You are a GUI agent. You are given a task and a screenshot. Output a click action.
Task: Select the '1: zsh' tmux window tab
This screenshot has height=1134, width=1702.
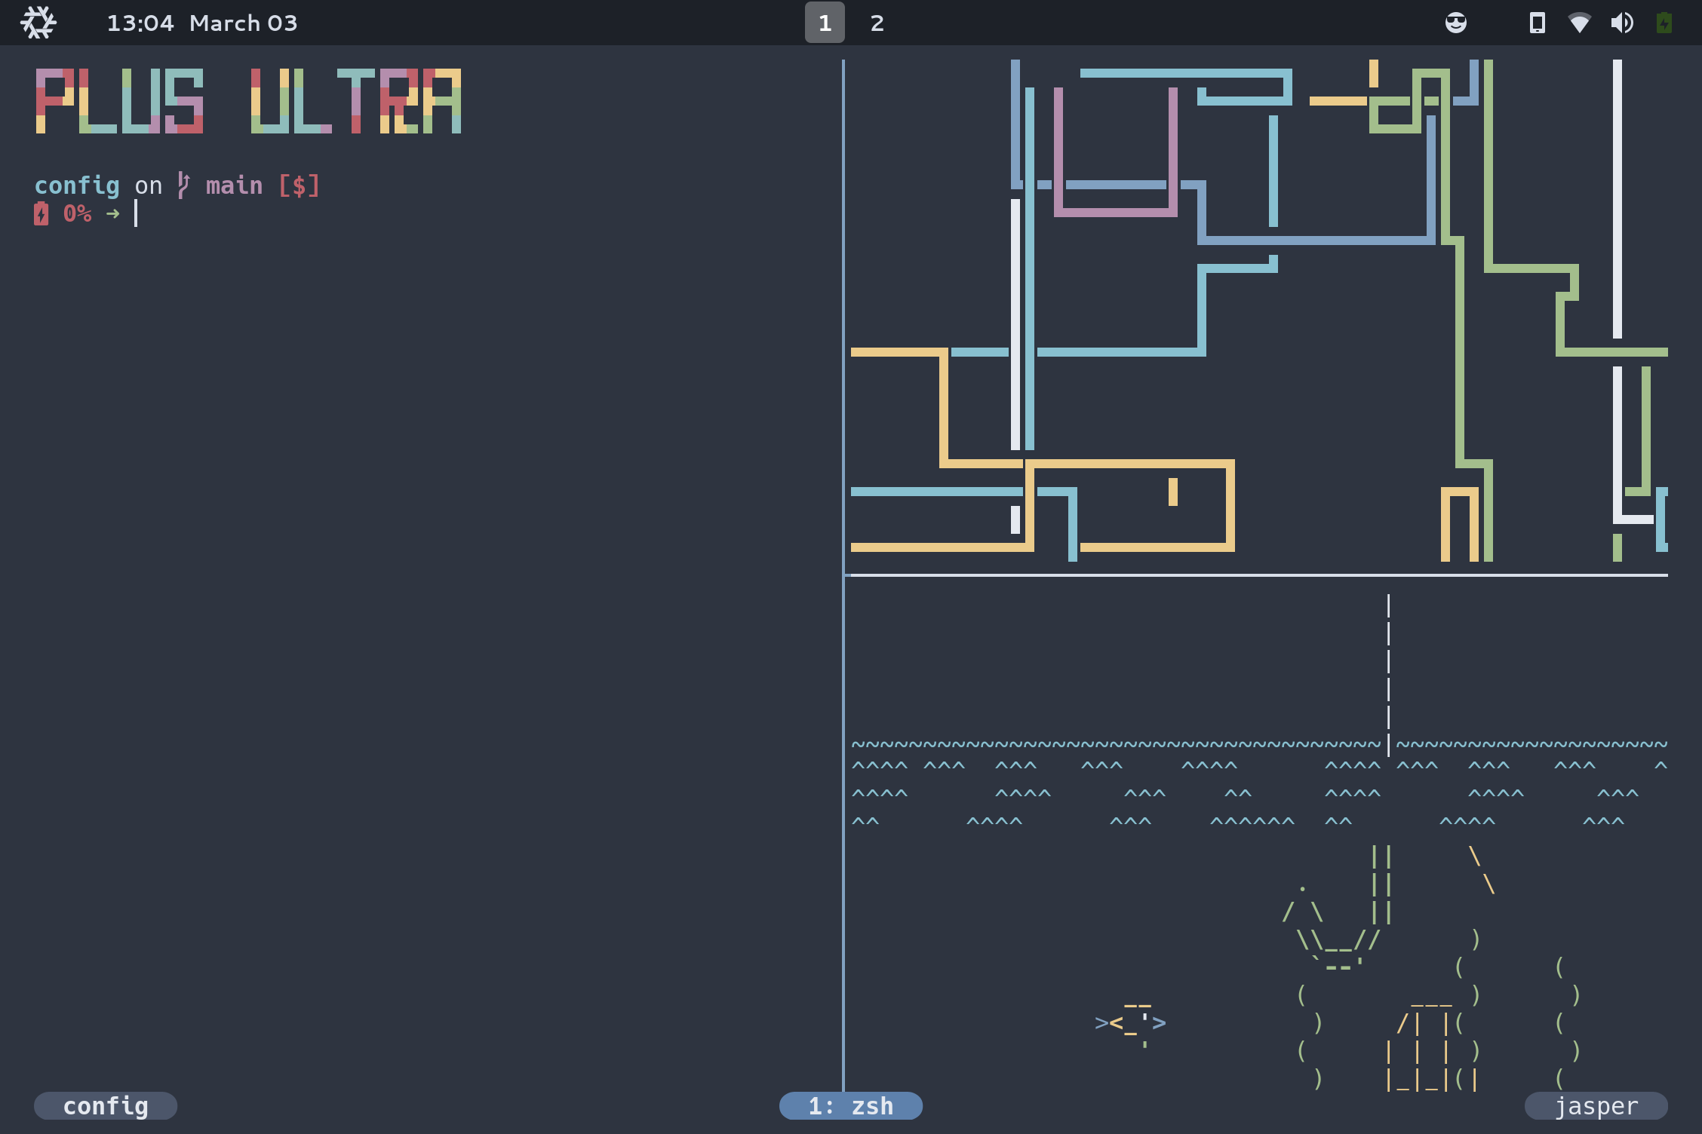click(850, 1106)
